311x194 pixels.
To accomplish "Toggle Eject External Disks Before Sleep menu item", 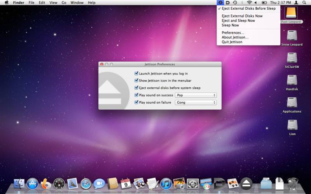I will click(x=248, y=9).
